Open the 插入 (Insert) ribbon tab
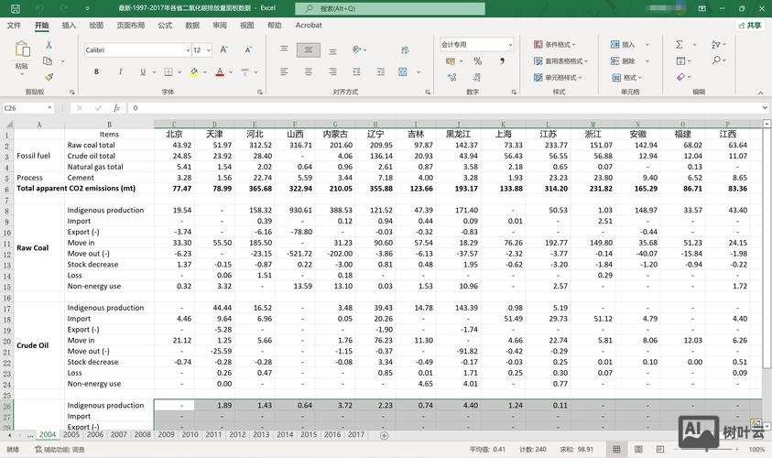 pos(69,26)
